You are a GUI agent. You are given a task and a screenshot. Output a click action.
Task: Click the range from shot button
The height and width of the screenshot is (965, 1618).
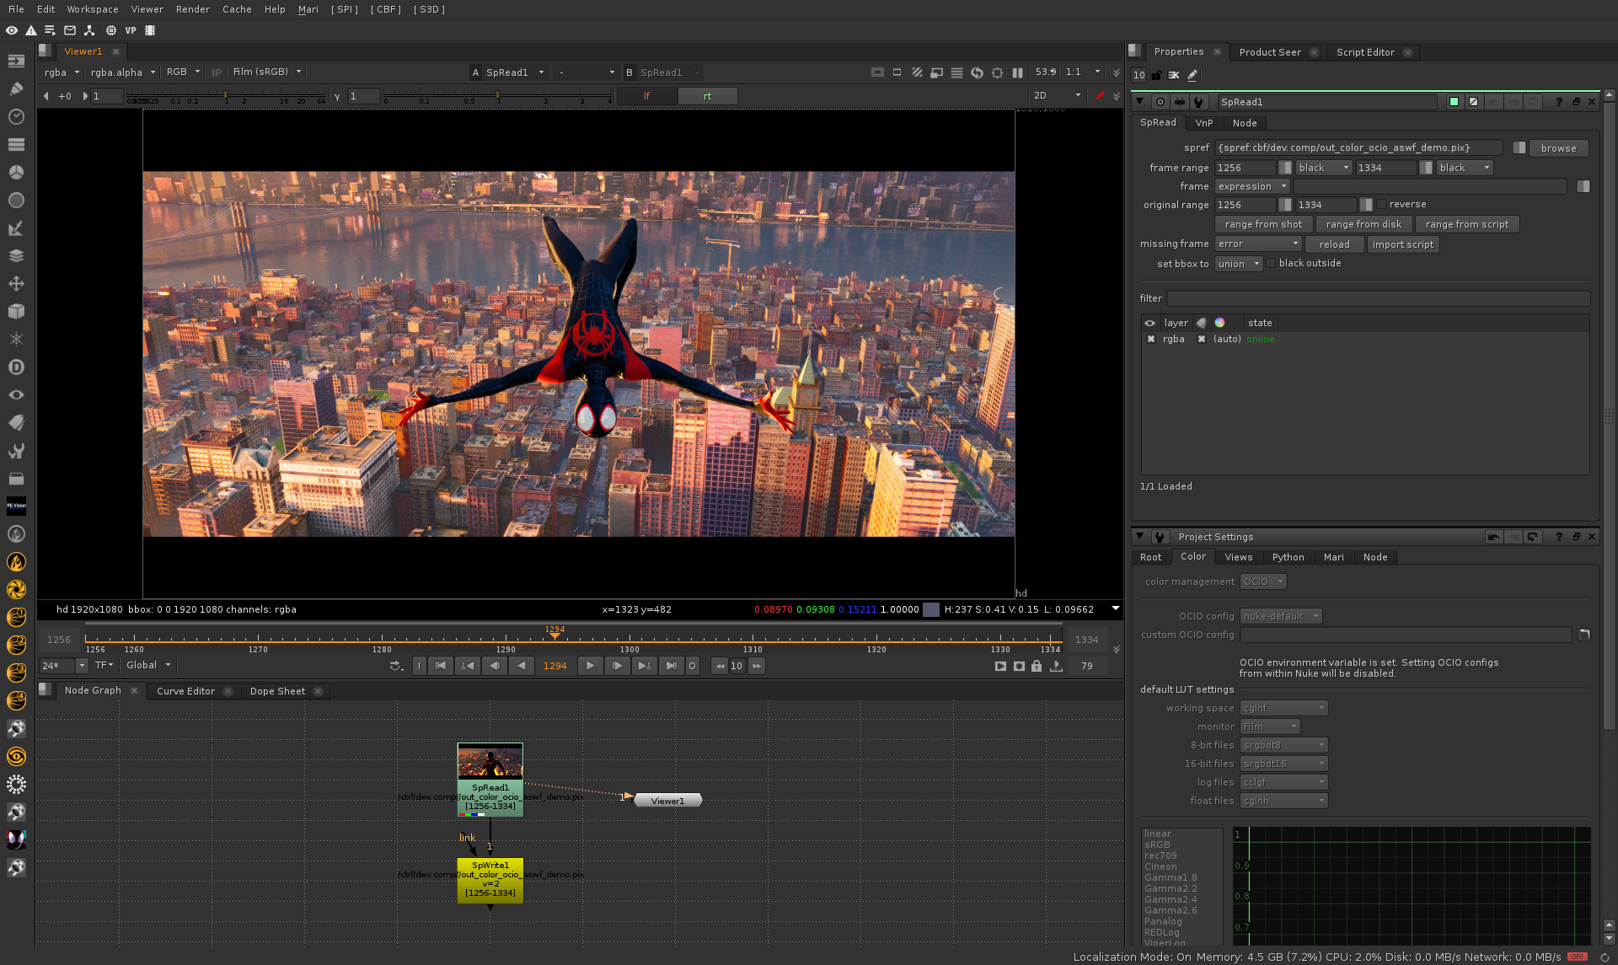pos(1263,224)
